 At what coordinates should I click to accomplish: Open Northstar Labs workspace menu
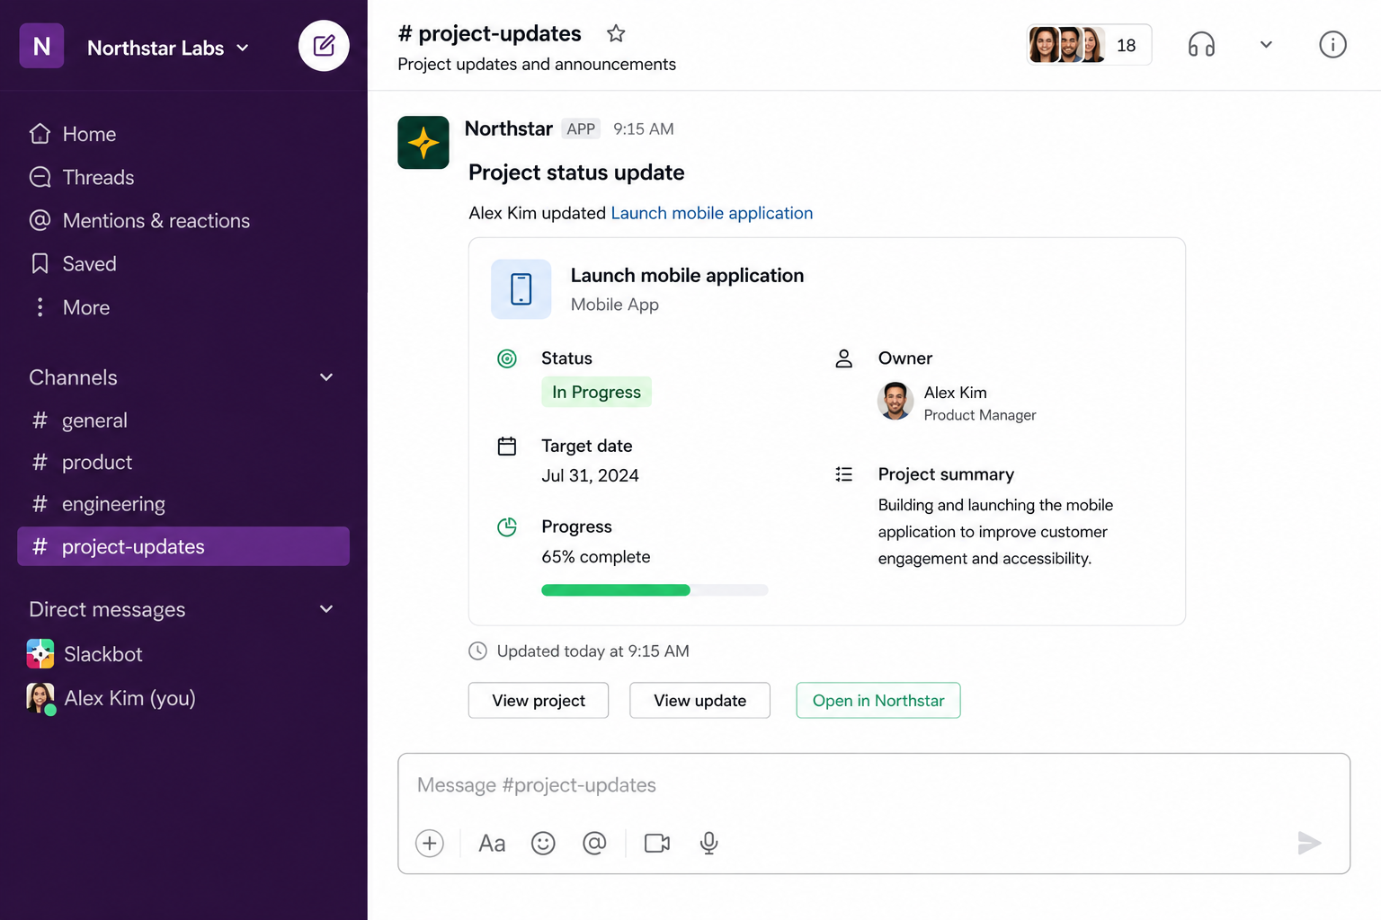coord(167,48)
